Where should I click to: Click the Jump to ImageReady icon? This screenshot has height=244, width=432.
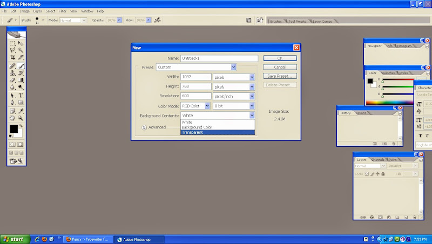(16, 161)
